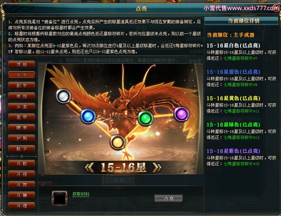Select the 主手 equipment tab
The width and height of the screenshot is (281, 216).
[22, 75]
